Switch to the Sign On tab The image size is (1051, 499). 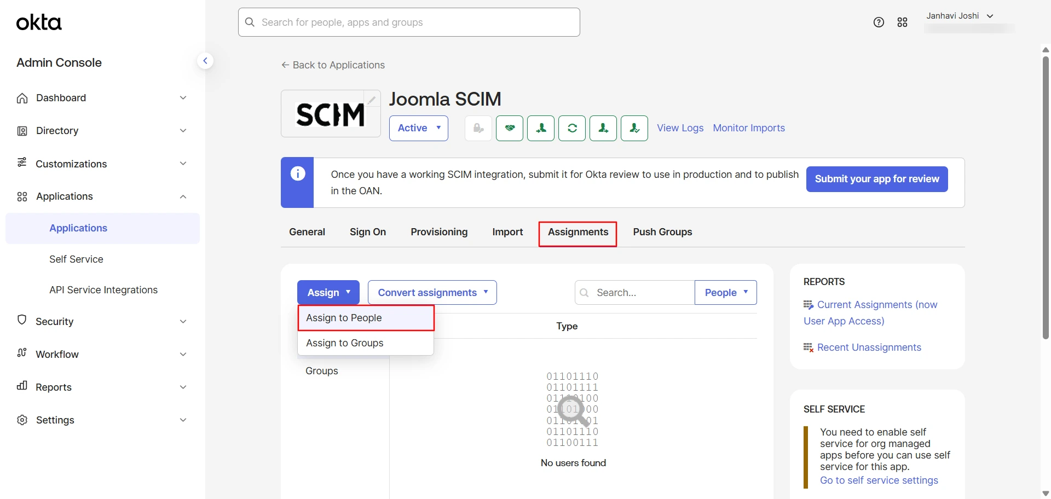click(368, 232)
